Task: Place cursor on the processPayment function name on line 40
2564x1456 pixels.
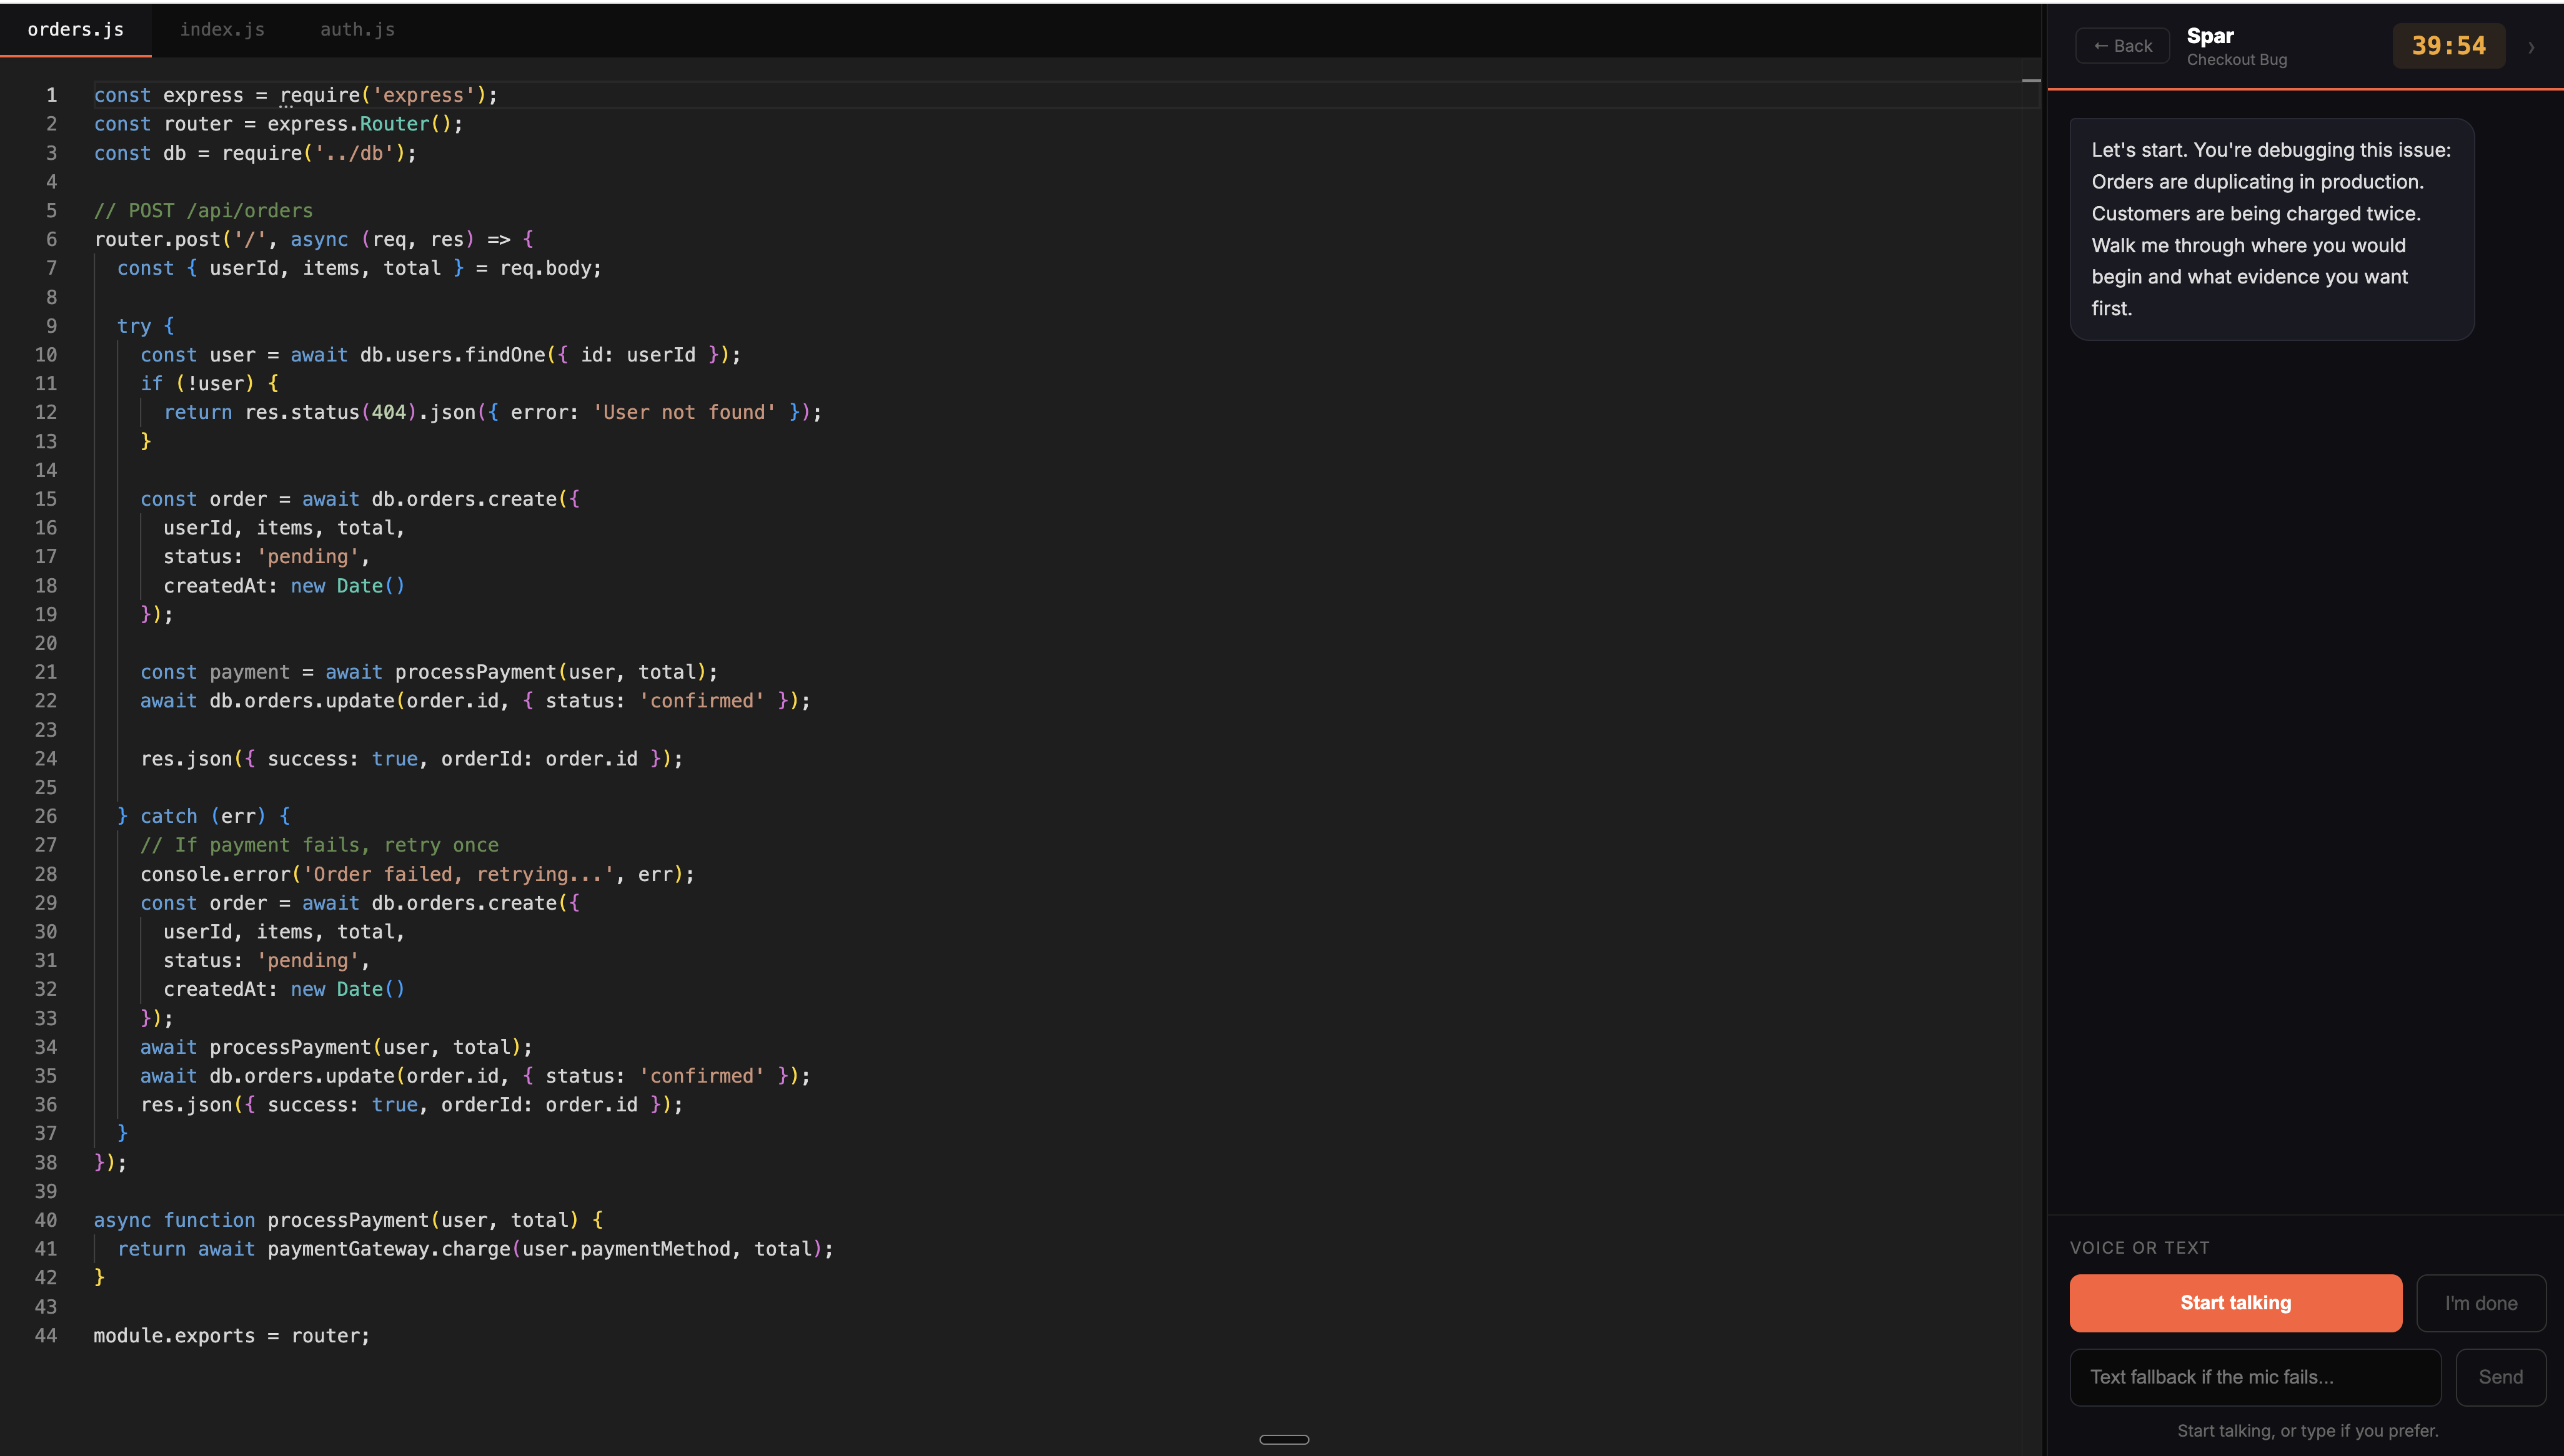Action: 347,1220
